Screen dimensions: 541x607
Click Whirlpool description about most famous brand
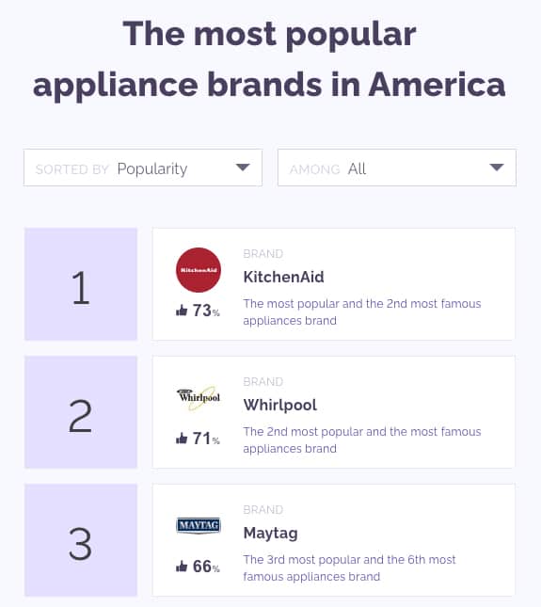point(362,439)
